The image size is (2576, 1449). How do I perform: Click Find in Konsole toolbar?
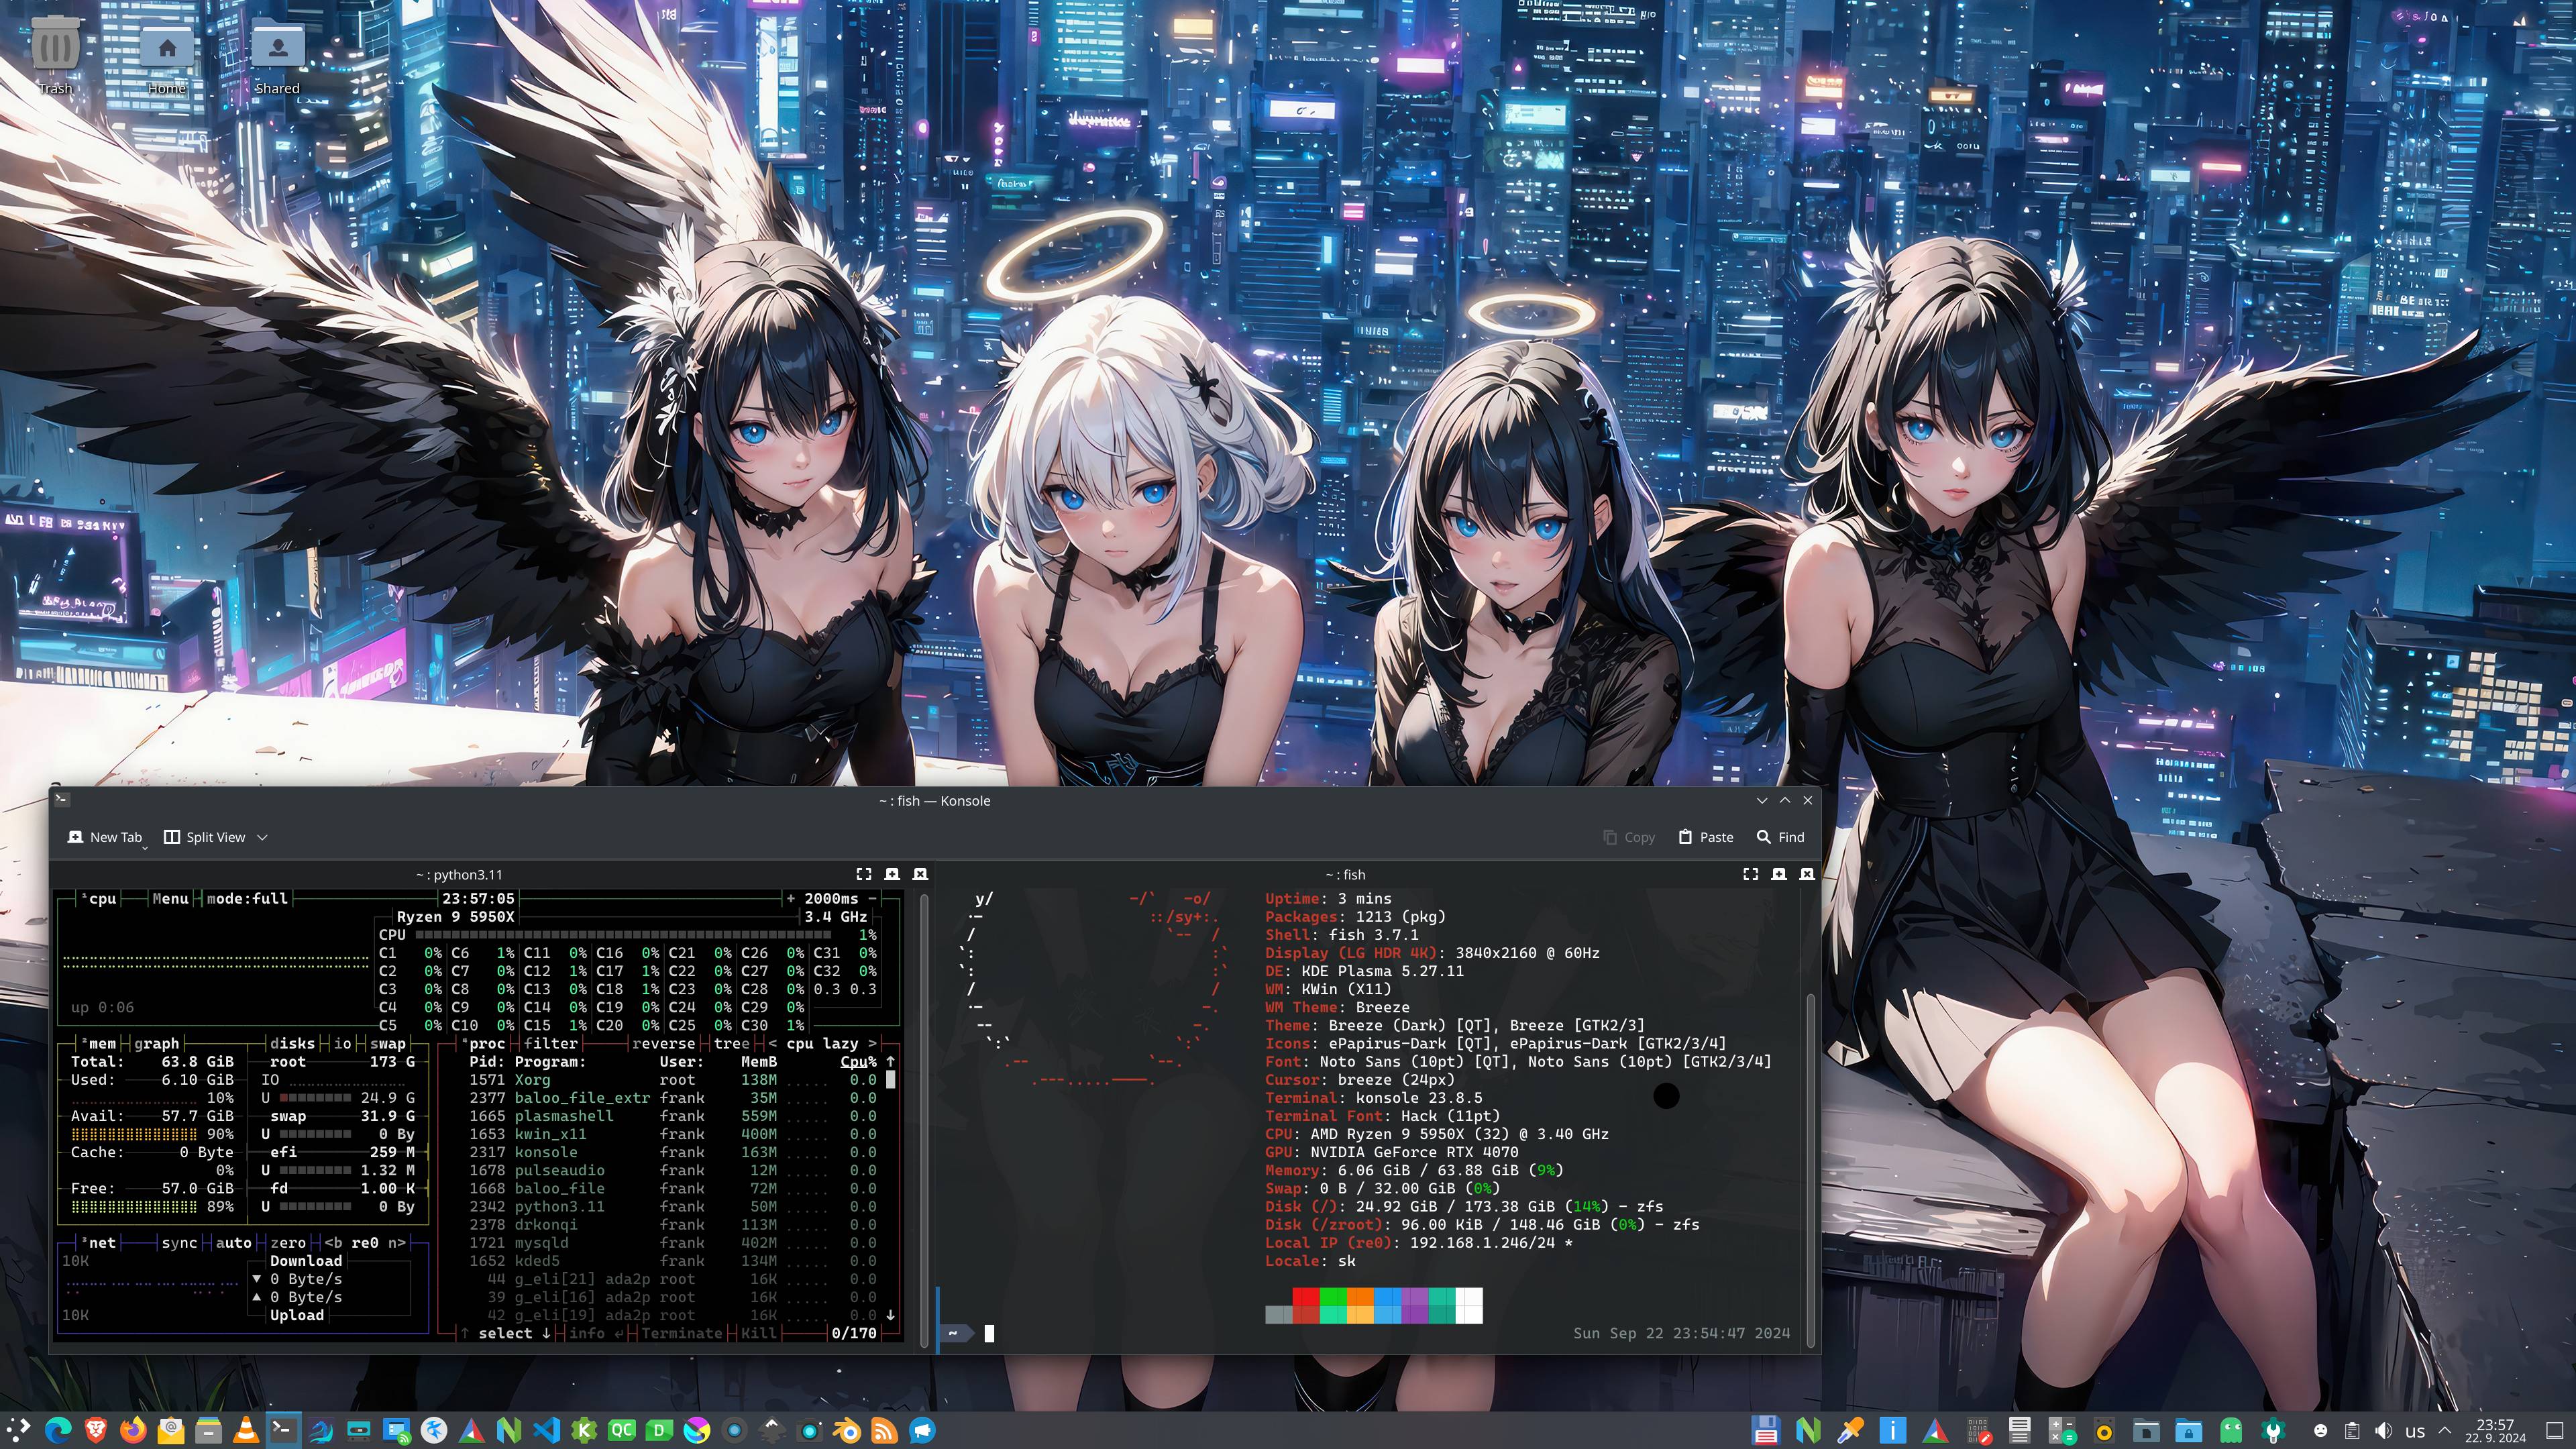(x=1781, y=837)
